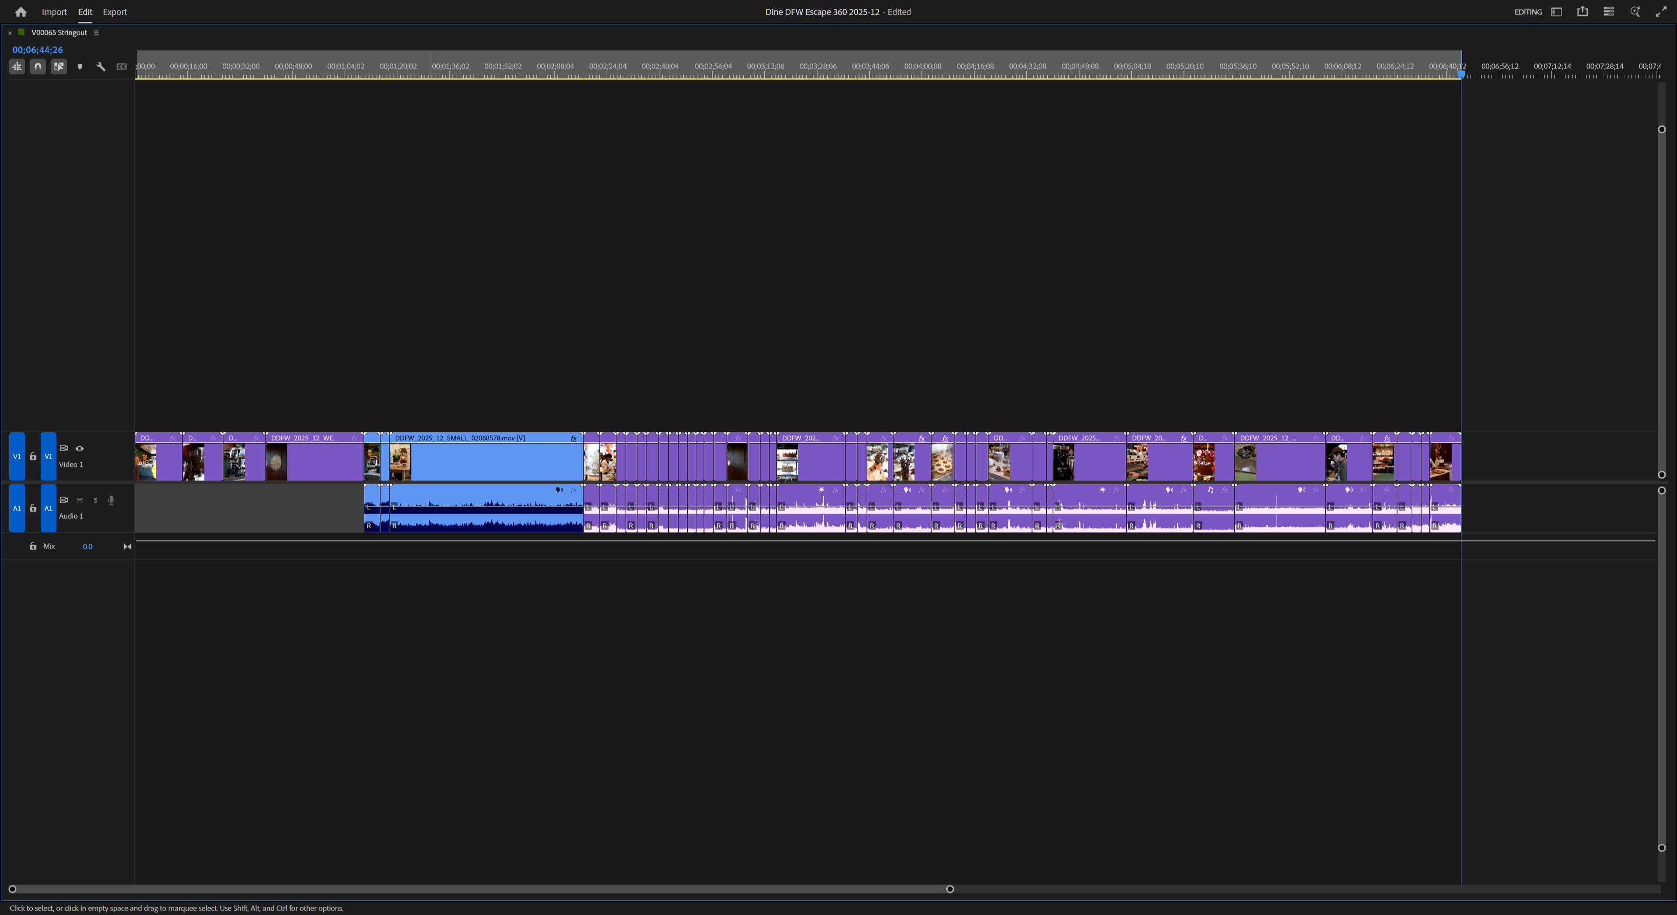
Task: Open the global app menu at top right
Action: tap(1608, 11)
